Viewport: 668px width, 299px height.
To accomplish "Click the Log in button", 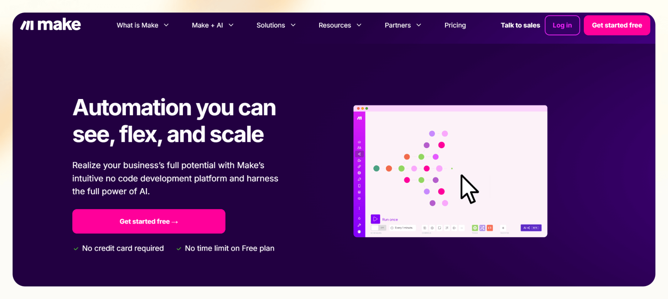I will (x=562, y=25).
